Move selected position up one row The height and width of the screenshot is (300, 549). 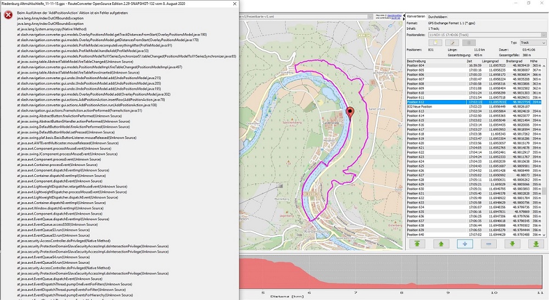tap(440, 243)
